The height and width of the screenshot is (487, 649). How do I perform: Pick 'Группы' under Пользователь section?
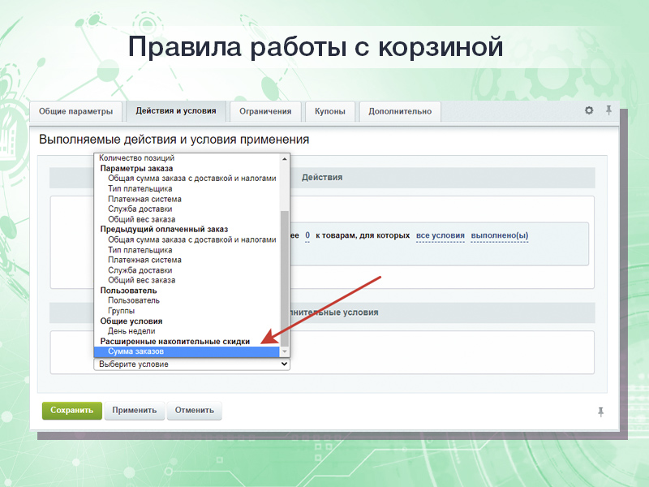click(122, 310)
